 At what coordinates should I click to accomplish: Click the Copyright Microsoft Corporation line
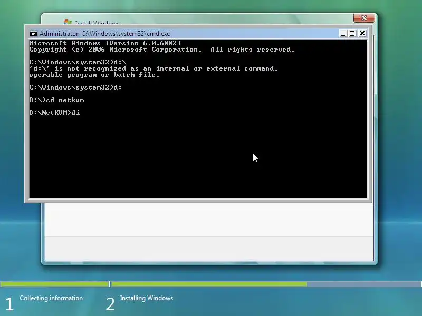[162, 50]
